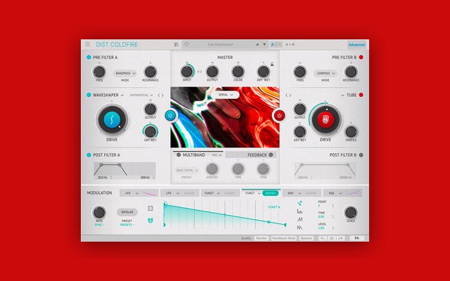Viewport: 450px width, 281px height.
Task: Select the point draw mode icon
Action: pos(300,203)
